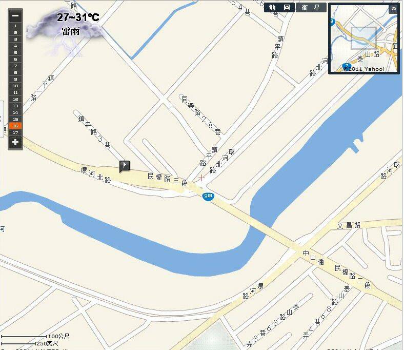Set zoom level to 17

coord(15,132)
